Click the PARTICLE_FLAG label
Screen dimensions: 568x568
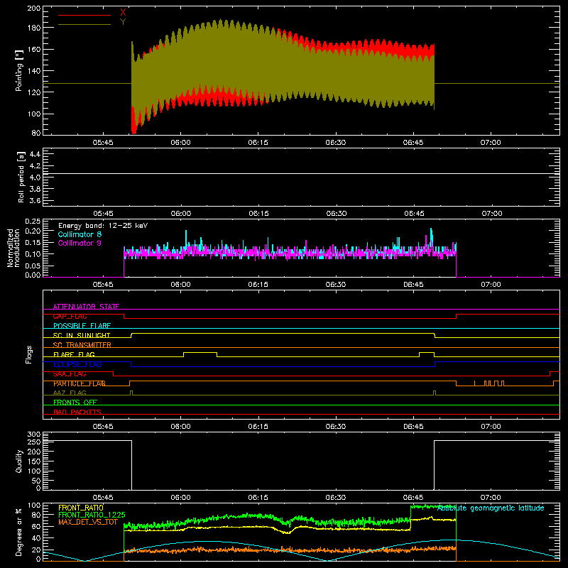point(80,383)
